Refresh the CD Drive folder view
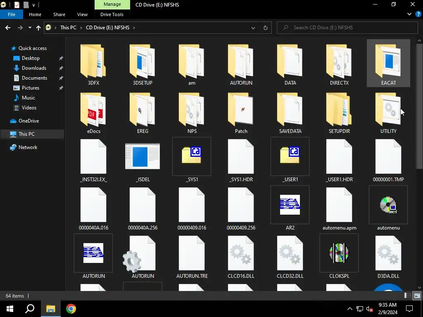423x317 pixels. pyautogui.click(x=266, y=28)
